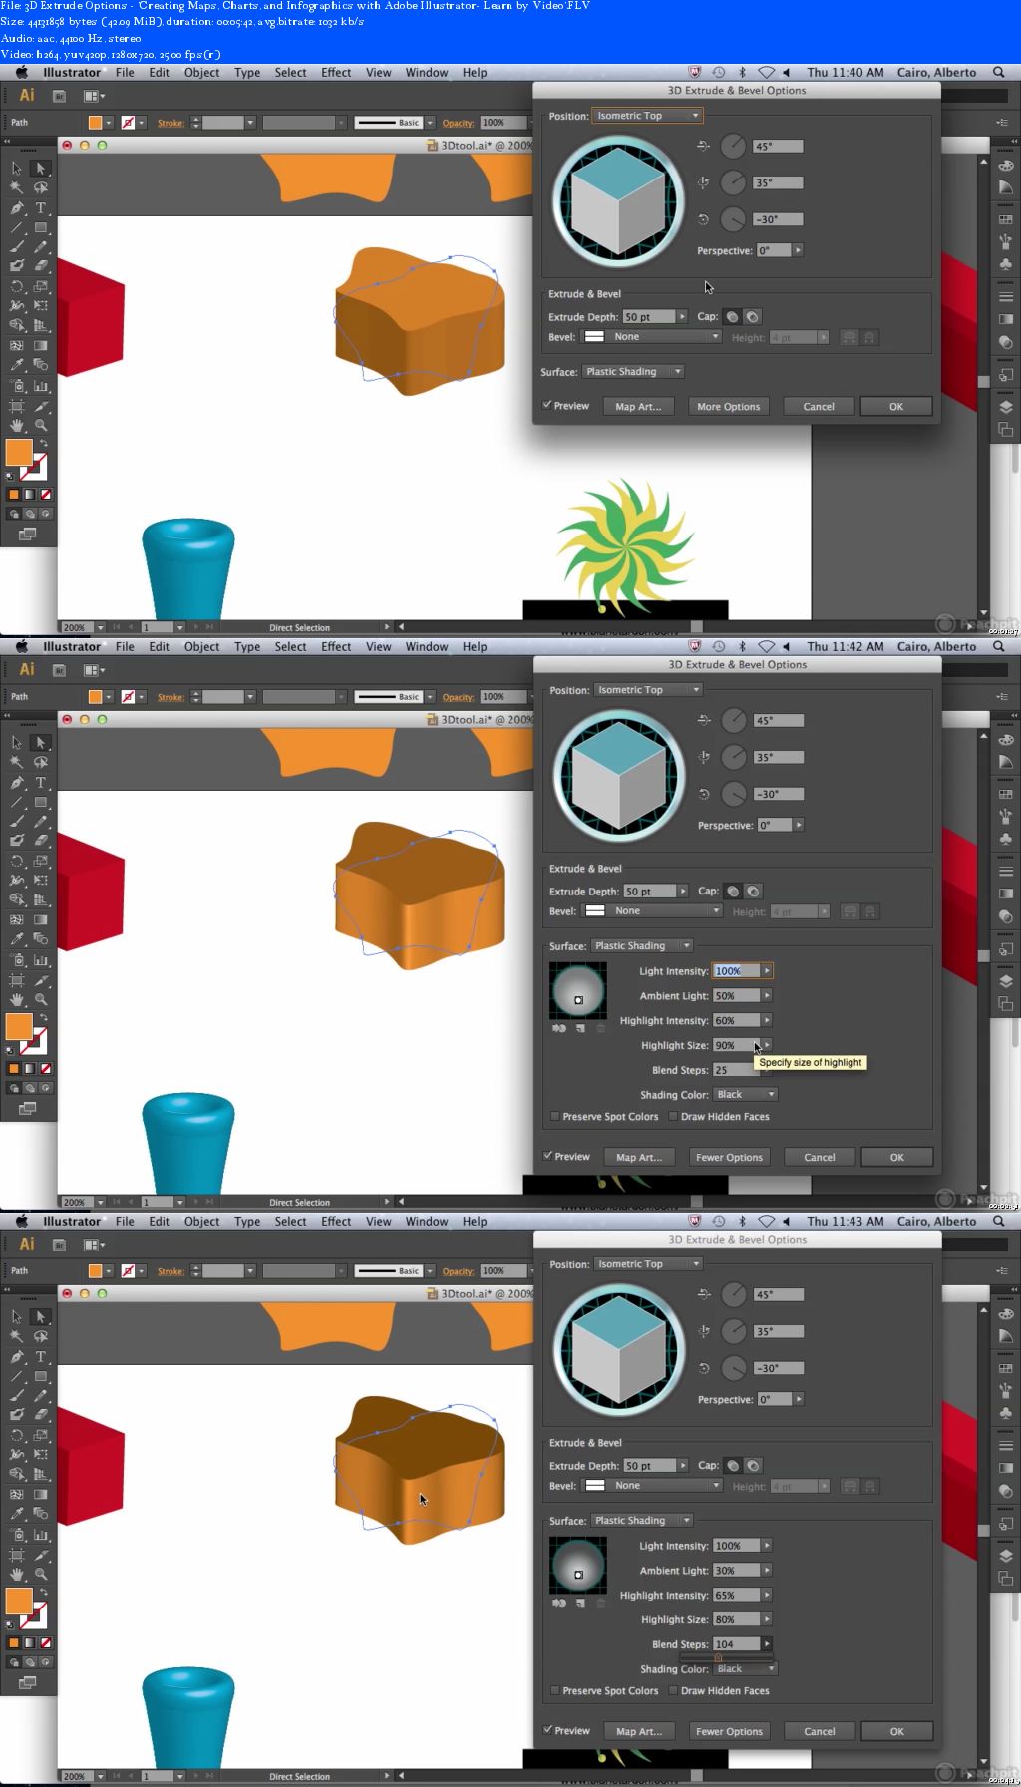Image resolution: width=1021 pixels, height=1787 pixels.
Task: Toggle the Preview checkbox in the 11:42 AM dialog
Action: click(548, 1156)
